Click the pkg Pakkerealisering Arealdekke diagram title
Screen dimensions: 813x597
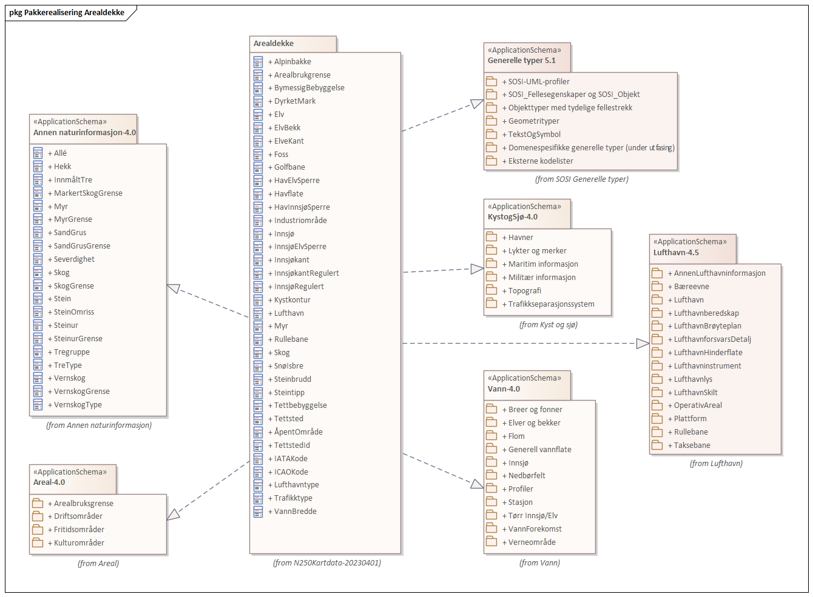pos(67,12)
